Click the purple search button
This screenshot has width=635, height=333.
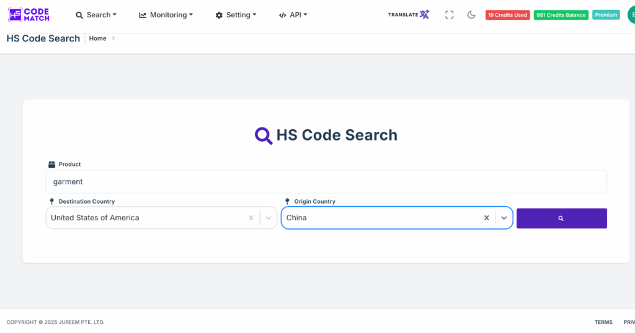[561, 218]
